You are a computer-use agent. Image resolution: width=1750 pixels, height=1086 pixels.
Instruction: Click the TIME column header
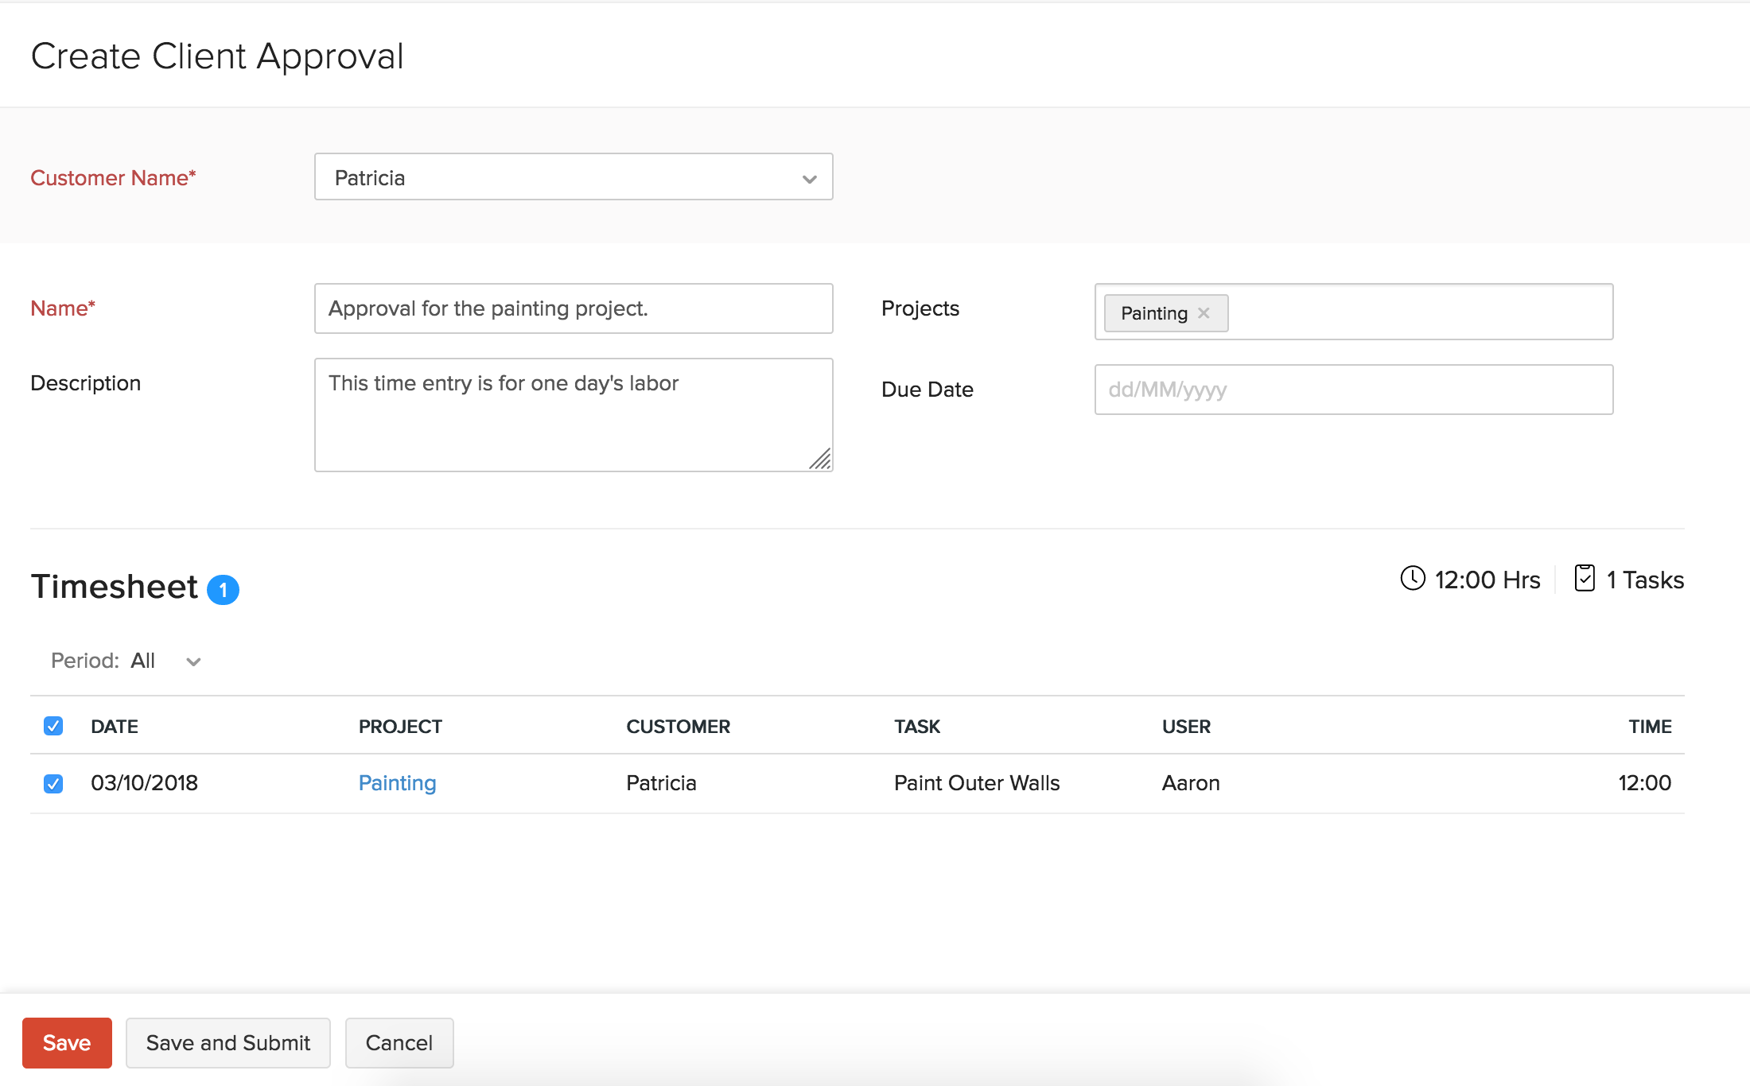(1650, 726)
